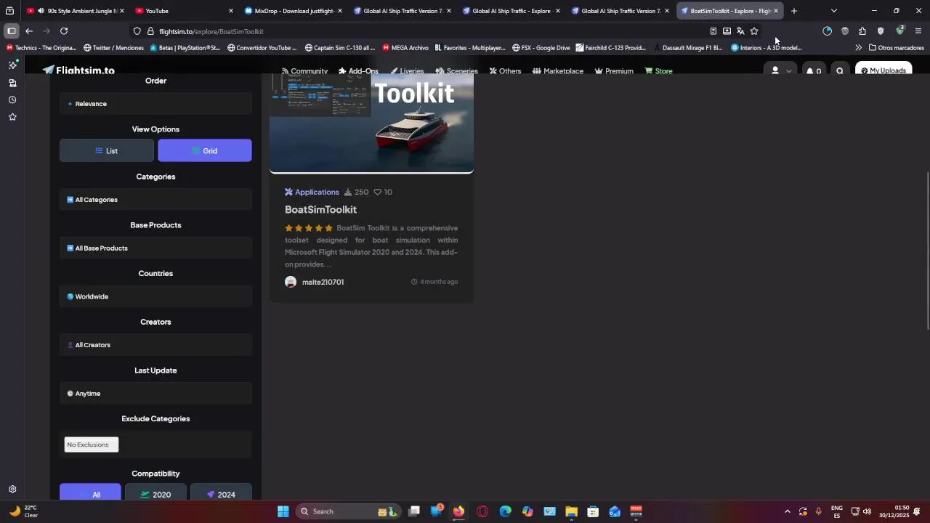Open the MEGA Archivo bookmark
This screenshot has width=930, height=523.
coord(405,48)
